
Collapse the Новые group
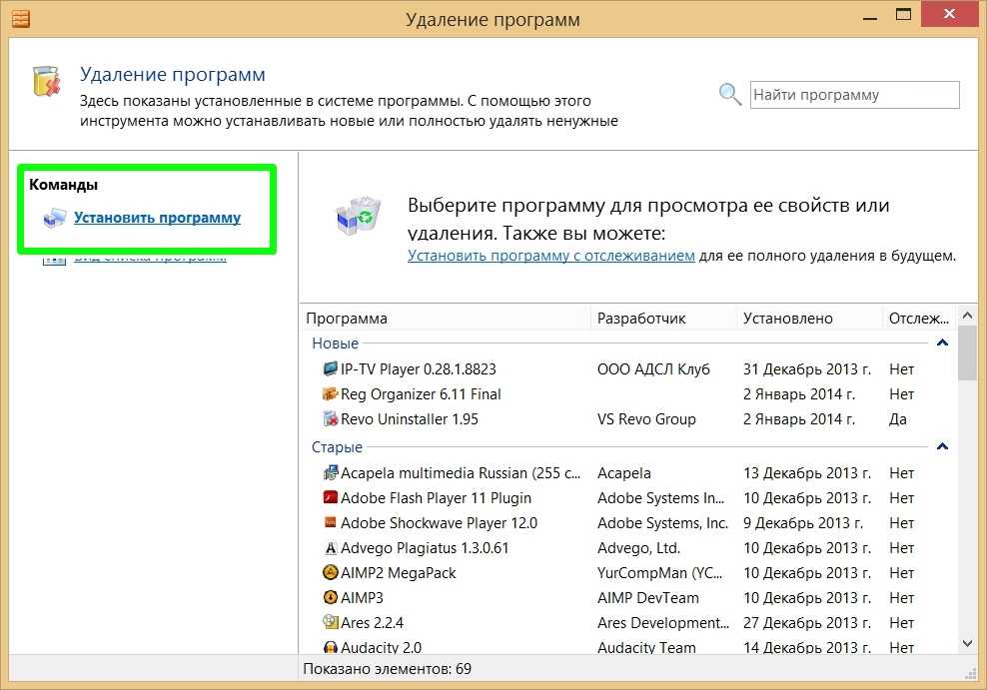(x=941, y=343)
